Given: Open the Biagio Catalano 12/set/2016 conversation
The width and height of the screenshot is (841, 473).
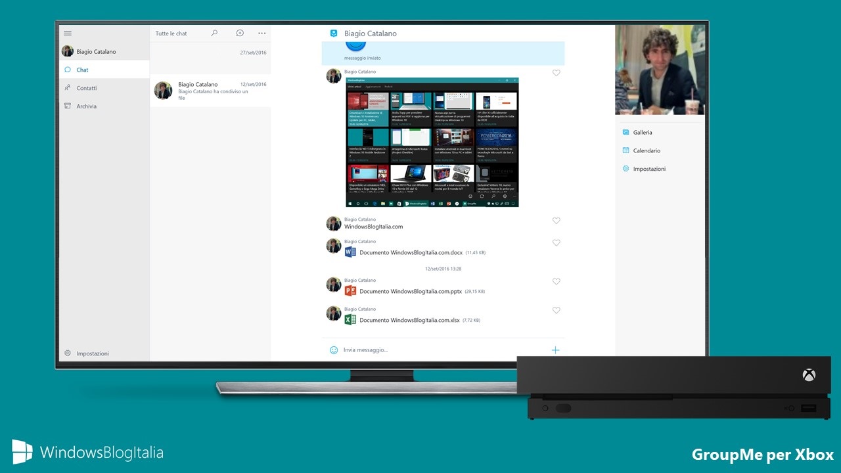Looking at the screenshot, I should pyautogui.click(x=210, y=91).
